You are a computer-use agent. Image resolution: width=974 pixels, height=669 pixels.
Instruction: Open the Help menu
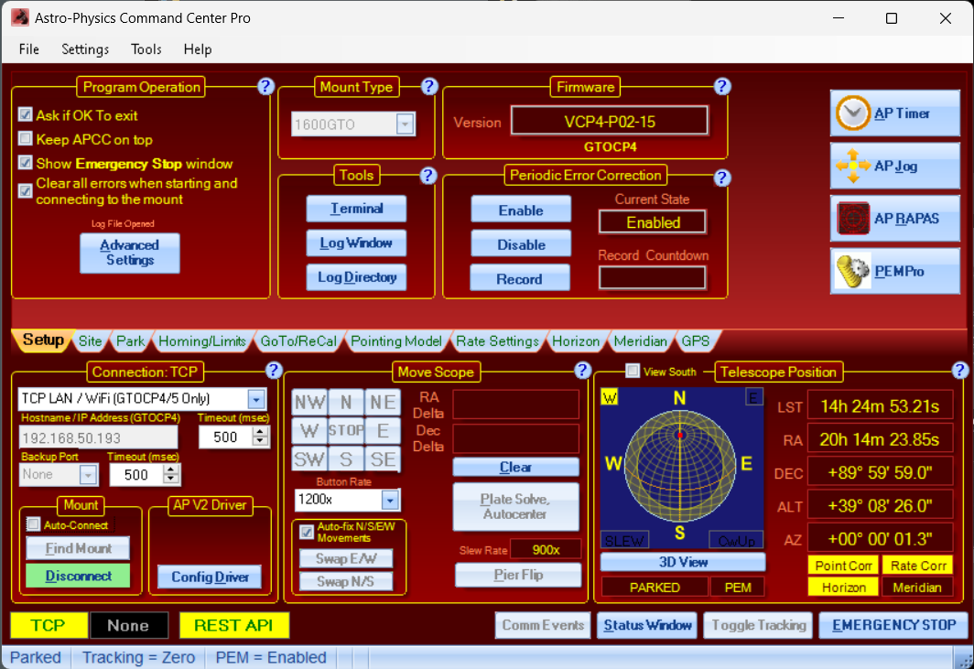point(198,49)
